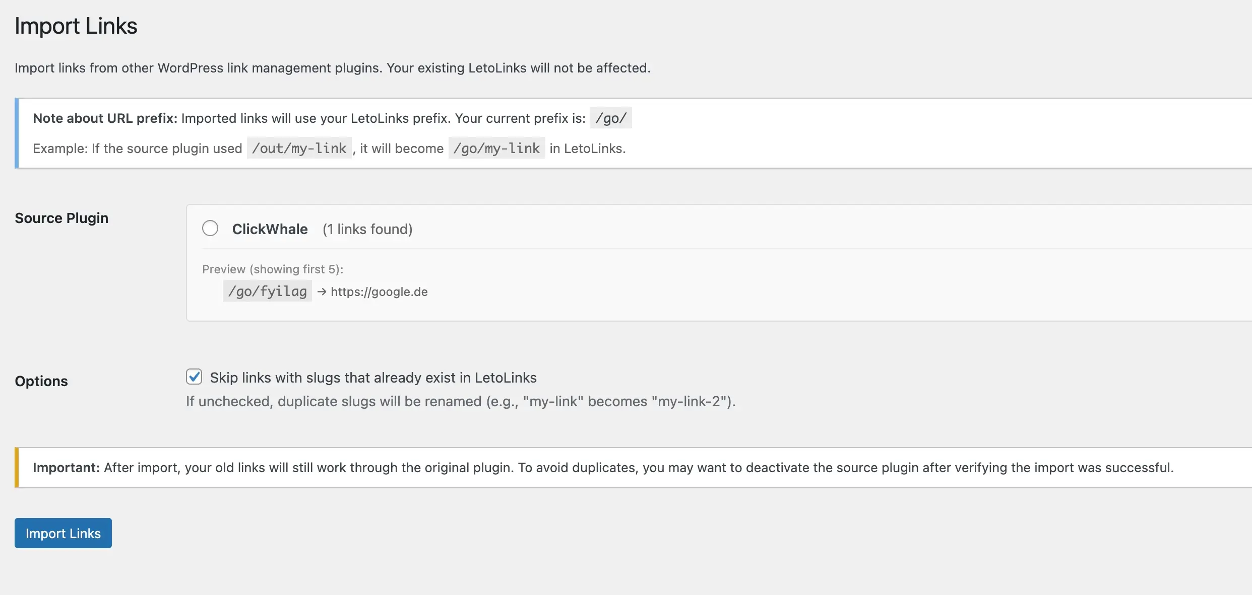Click the /go/my-link example code

pyautogui.click(x=496, y=147)
